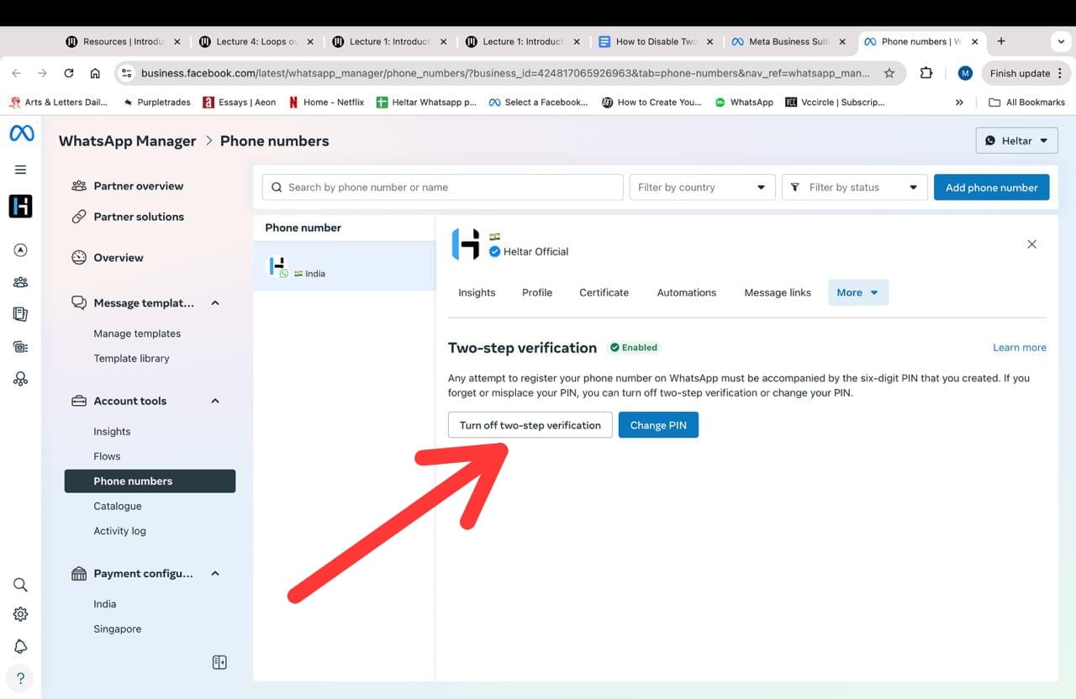The height and width of the screenshot is (699, 1076).
Task: Click Finish update button in Chrome
Action: click(1025, 73)
